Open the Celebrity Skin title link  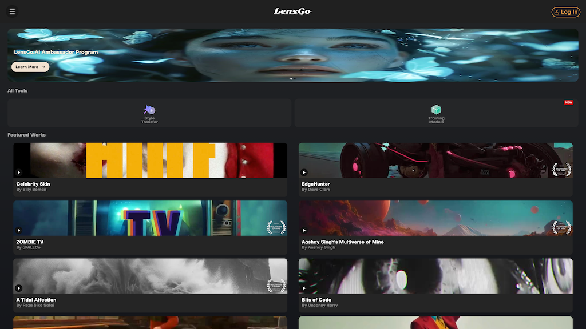click(33, 184)
